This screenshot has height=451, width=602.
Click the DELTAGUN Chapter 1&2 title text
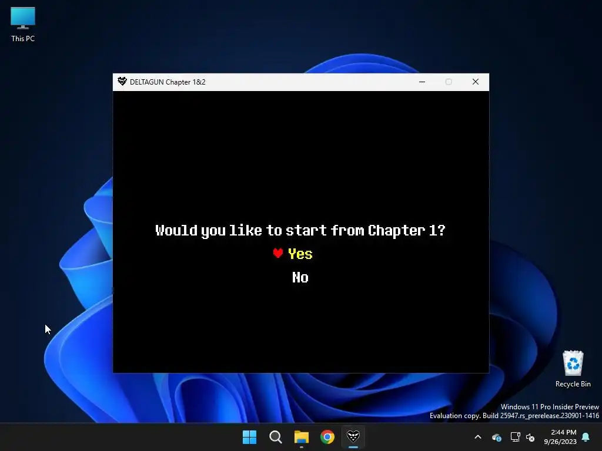point(168,82)
